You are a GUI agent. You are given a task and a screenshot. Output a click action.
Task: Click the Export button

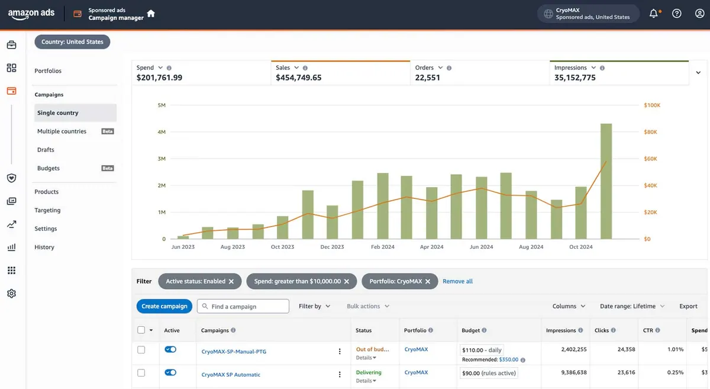(x=688, y=306)
